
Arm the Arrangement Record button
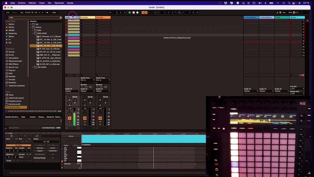[137, 12]
